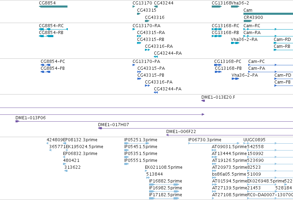The height and width of the screenshot is (200, 293).
Task: Select the CR43900 gene label
Action: point(253,17)
